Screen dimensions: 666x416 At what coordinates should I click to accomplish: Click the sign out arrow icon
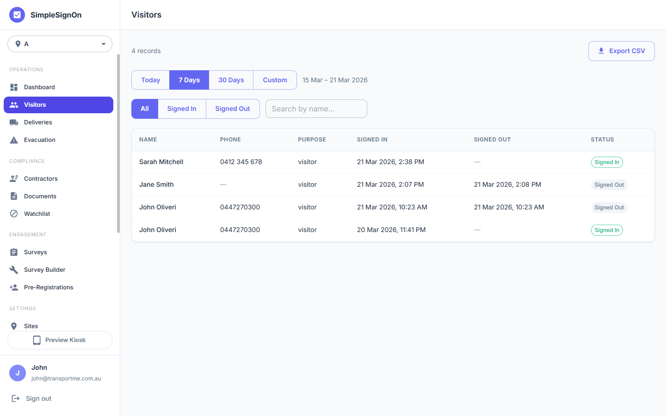16,398
